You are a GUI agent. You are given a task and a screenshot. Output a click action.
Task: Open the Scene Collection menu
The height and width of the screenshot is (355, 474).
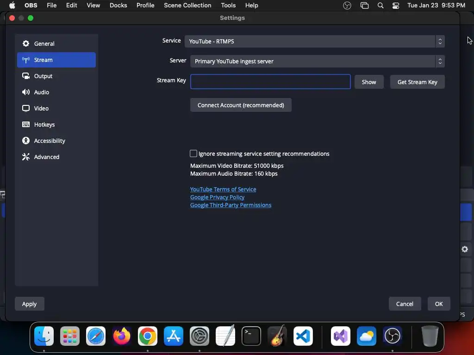tap(187, 6)
